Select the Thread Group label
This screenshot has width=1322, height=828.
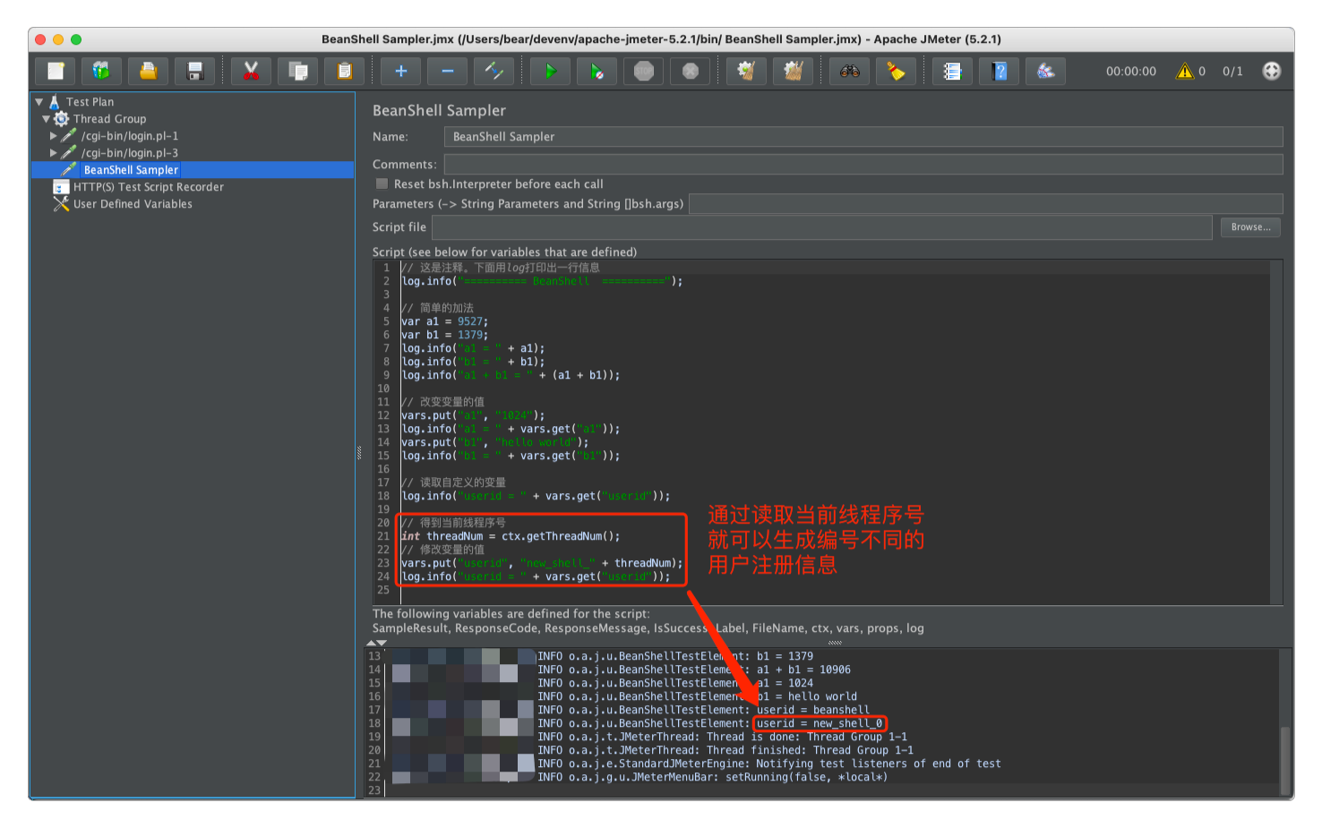click(109, 119)
